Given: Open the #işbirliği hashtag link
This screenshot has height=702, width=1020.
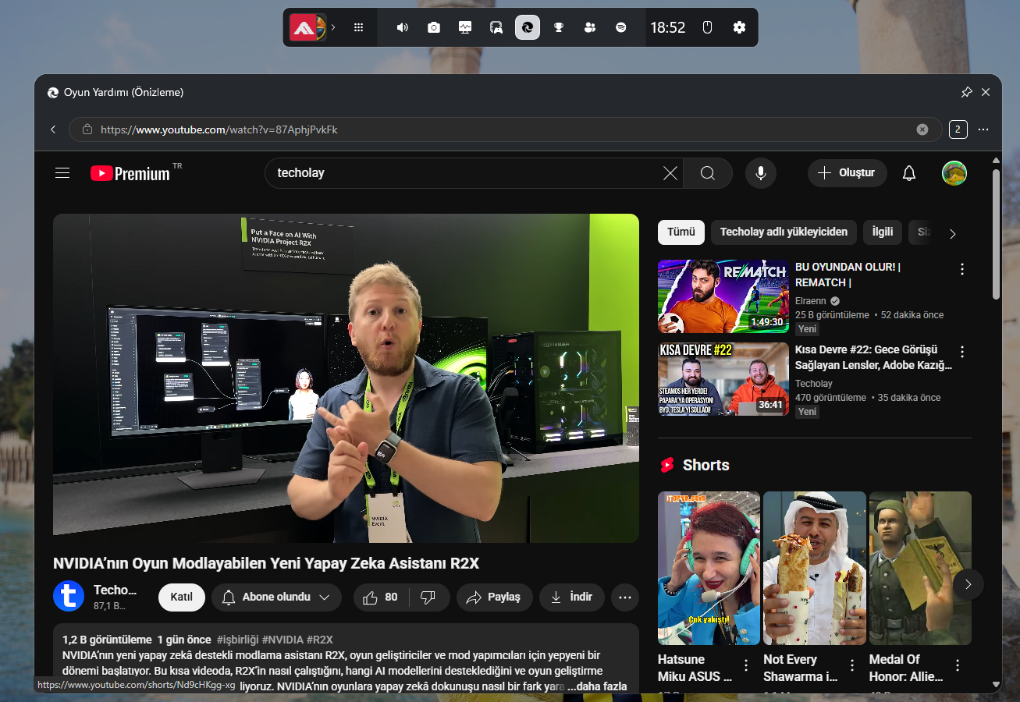Looking at the screenshot, I should coord(238,640).
